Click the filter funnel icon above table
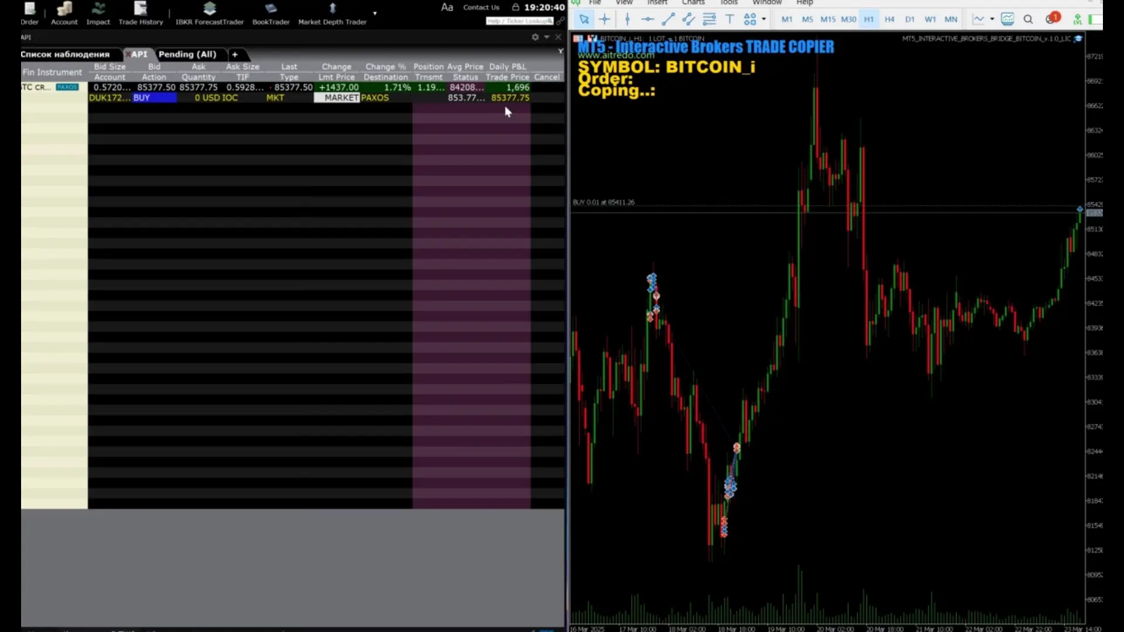 coord(560,51)
